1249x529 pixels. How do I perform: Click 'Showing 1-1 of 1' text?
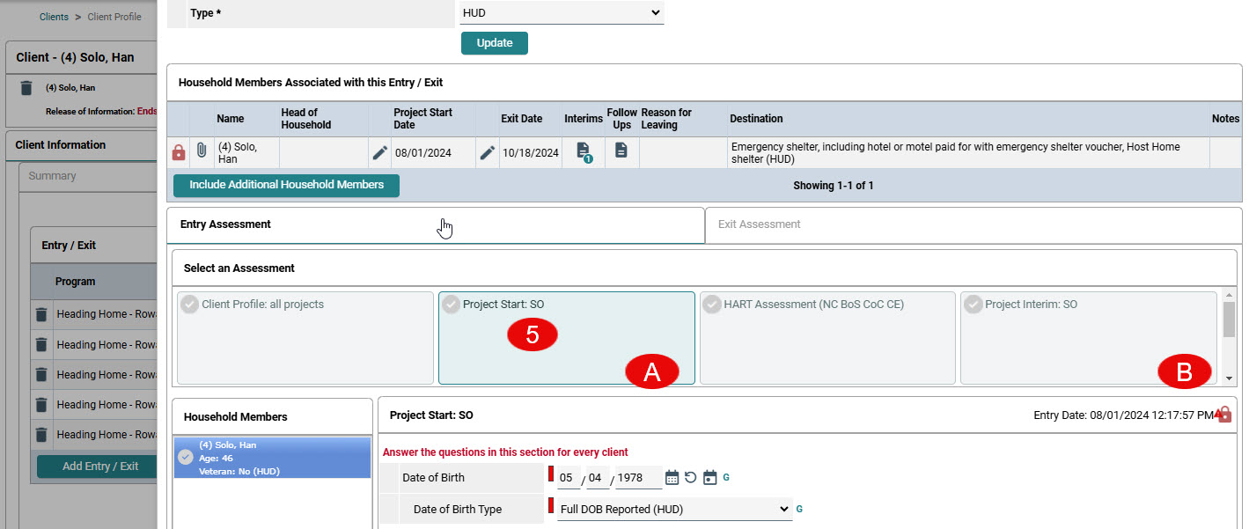point(833,186)
